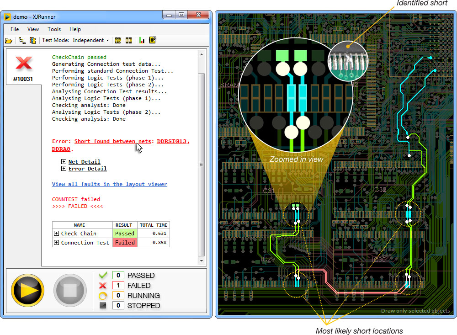Open the View menu
457x335 pixels.
[x=33, y=29]
